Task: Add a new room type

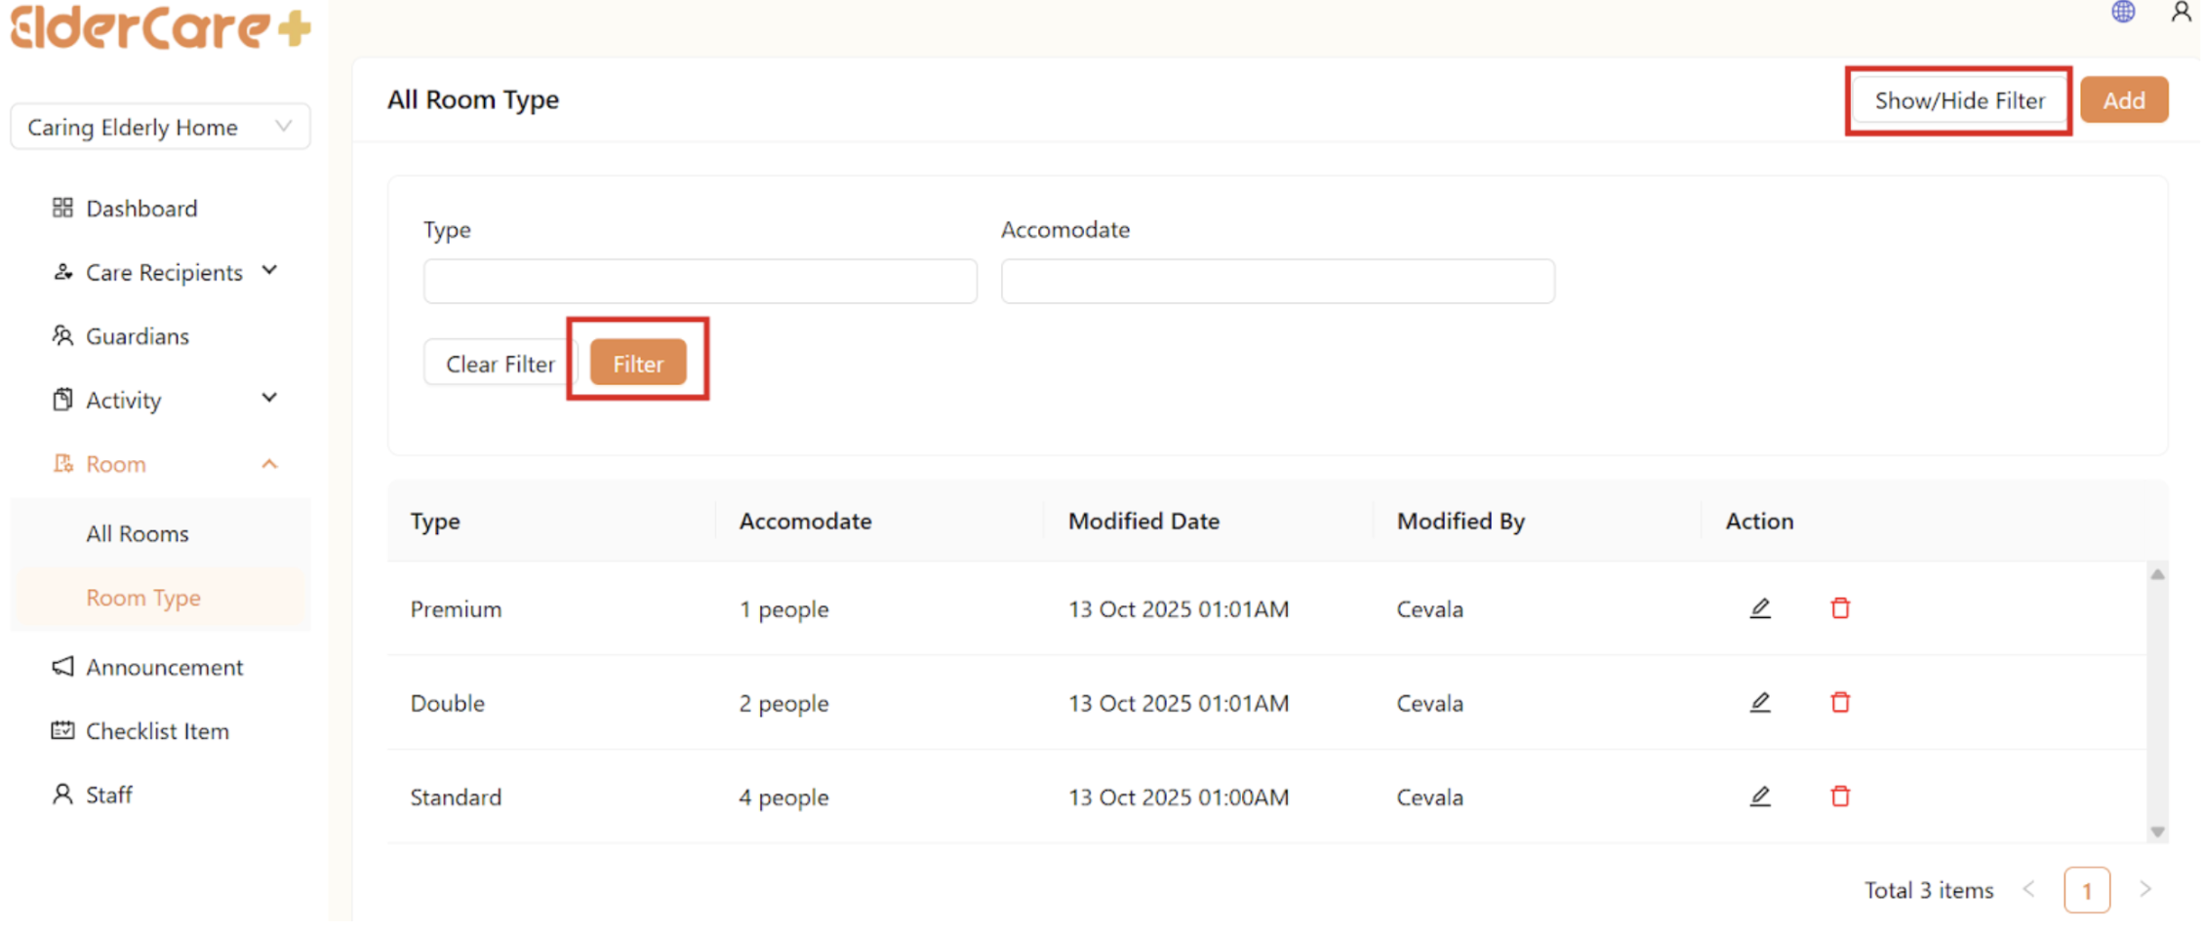Action: (x=2123, y=100)
